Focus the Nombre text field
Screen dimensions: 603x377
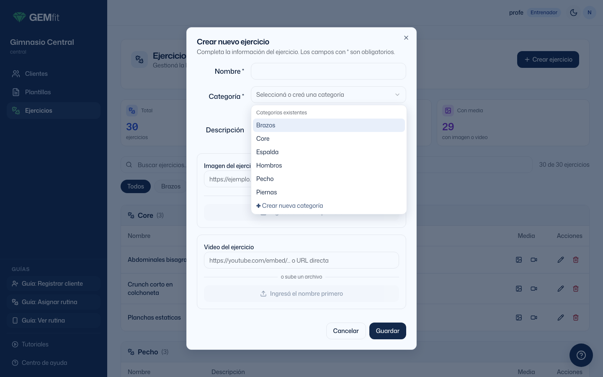(x=328, y=71)
